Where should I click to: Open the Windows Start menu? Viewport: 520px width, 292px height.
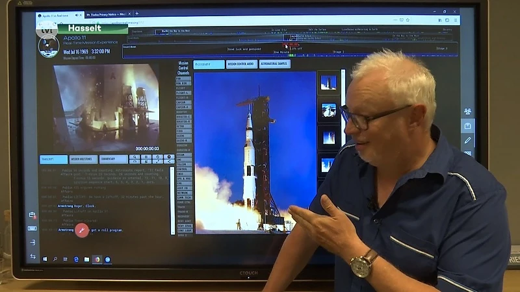(x=45, y=259)
